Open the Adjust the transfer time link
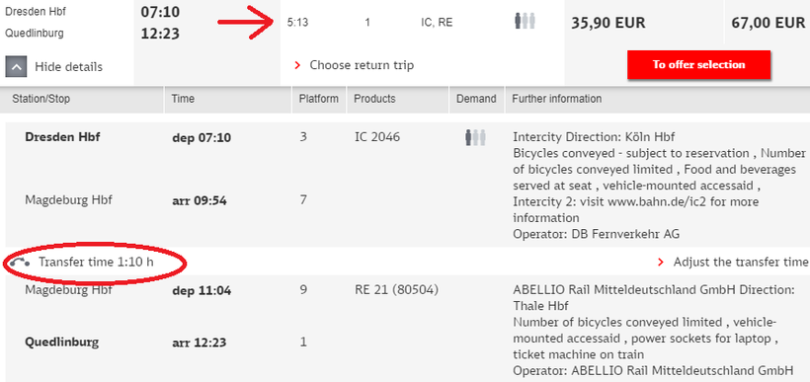The height and width of the screenshot is (382, 810). [x=740, y=263]
